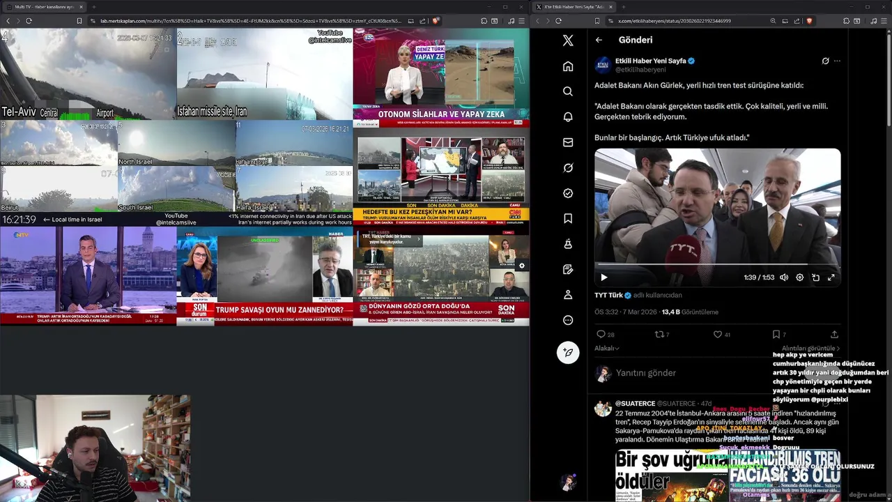Open the 13,4 B Görüntüleme view count
This screenshot has height=502, width=892.
[690, 312]
